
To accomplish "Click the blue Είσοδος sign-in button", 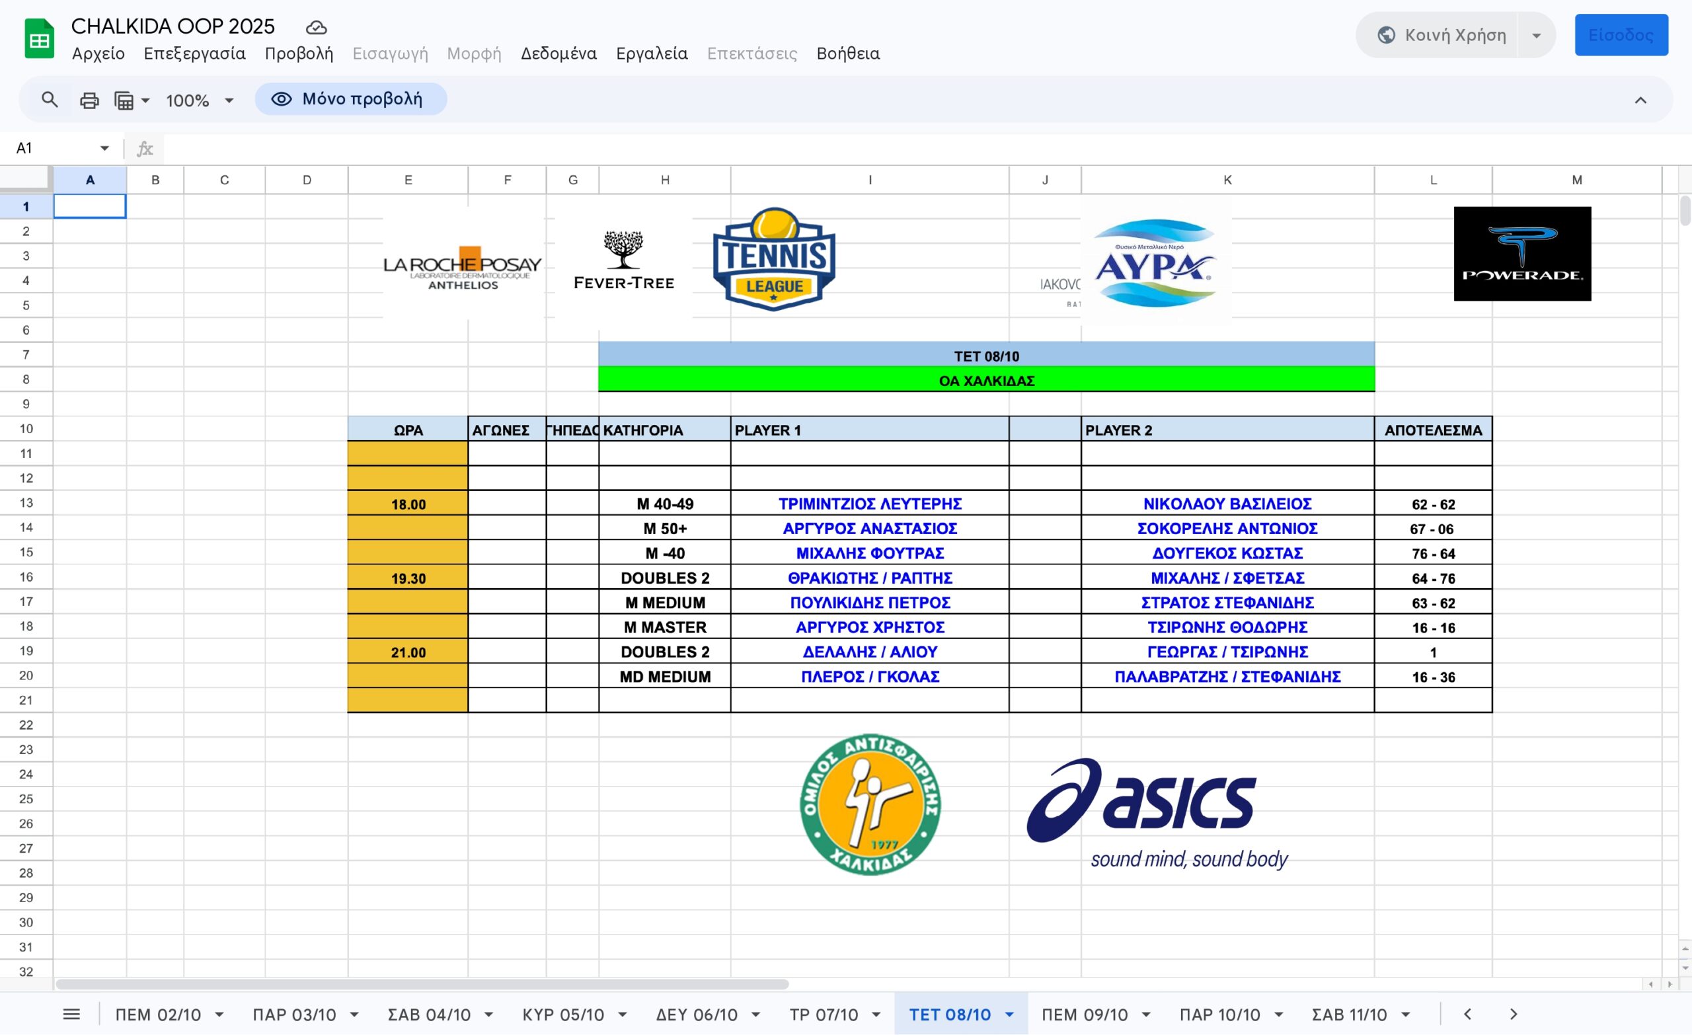I will 1621,35.
